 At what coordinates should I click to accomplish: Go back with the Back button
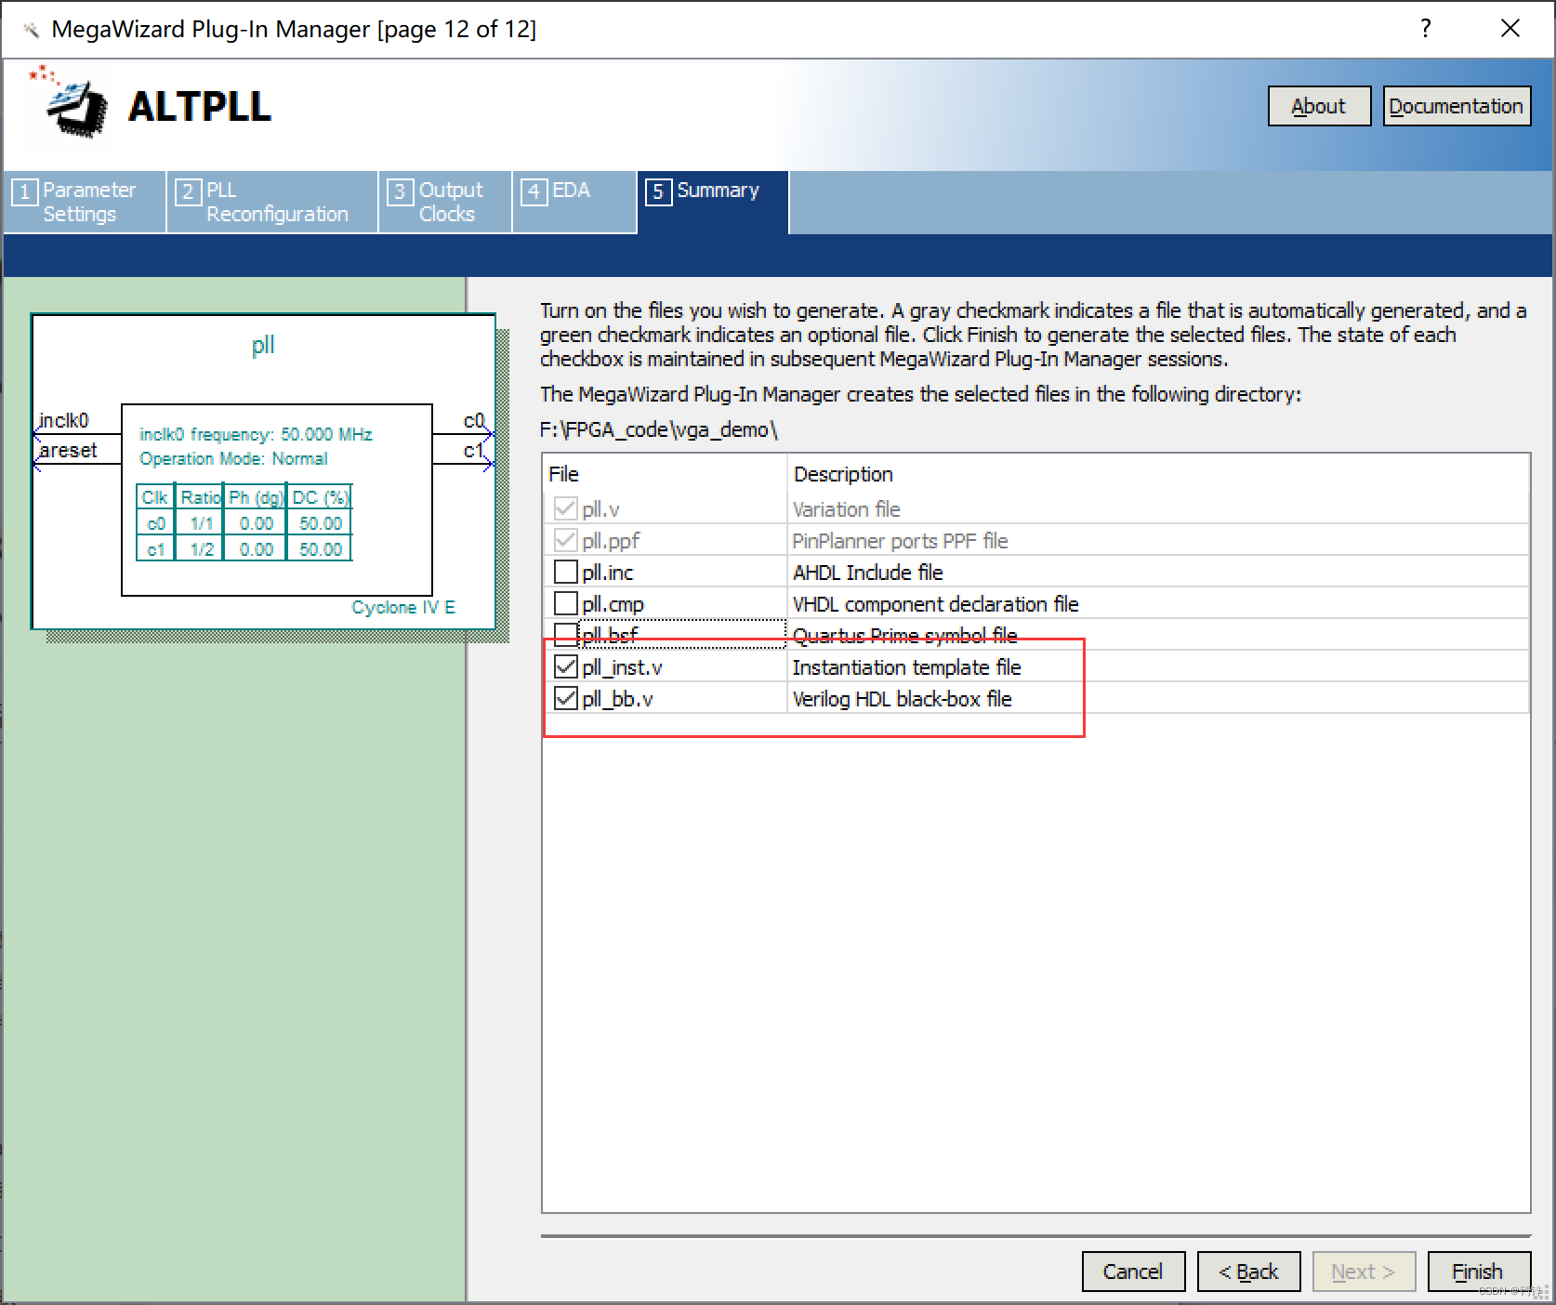(1248, 1272)
